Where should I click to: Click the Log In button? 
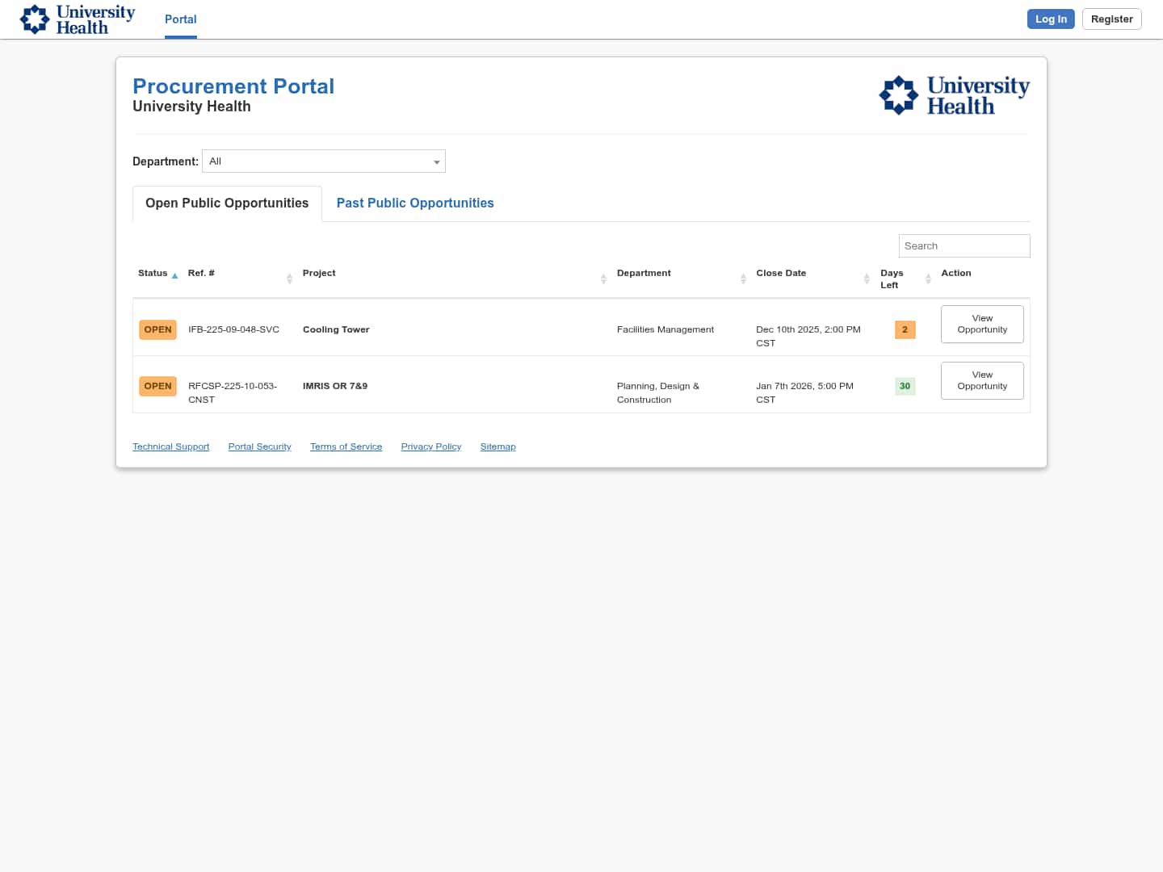click(x=1051, y=19)
